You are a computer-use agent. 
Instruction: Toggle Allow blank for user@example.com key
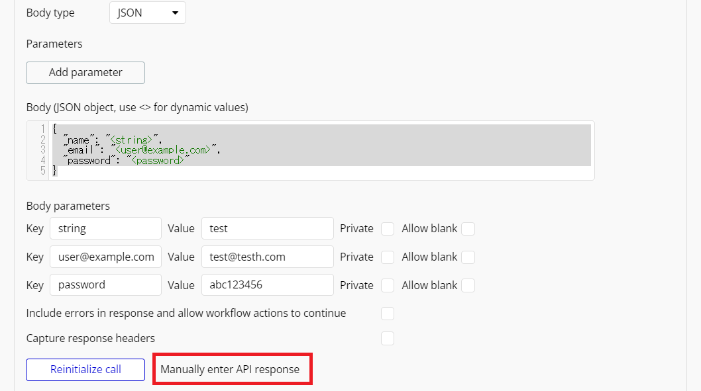tap(468, 257)
